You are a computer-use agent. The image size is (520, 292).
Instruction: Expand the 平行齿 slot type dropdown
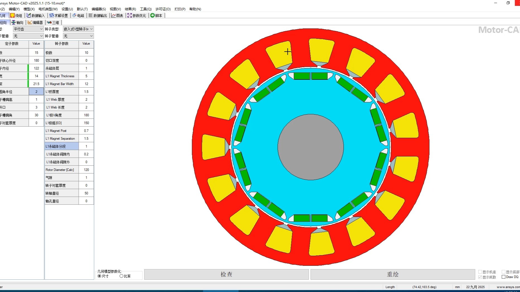41,29
